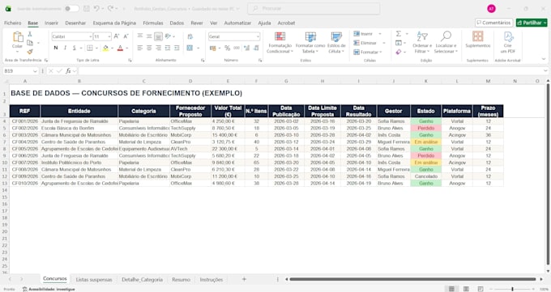551x292 pixels.
Task: Click the align left icon
Action: 140,48
